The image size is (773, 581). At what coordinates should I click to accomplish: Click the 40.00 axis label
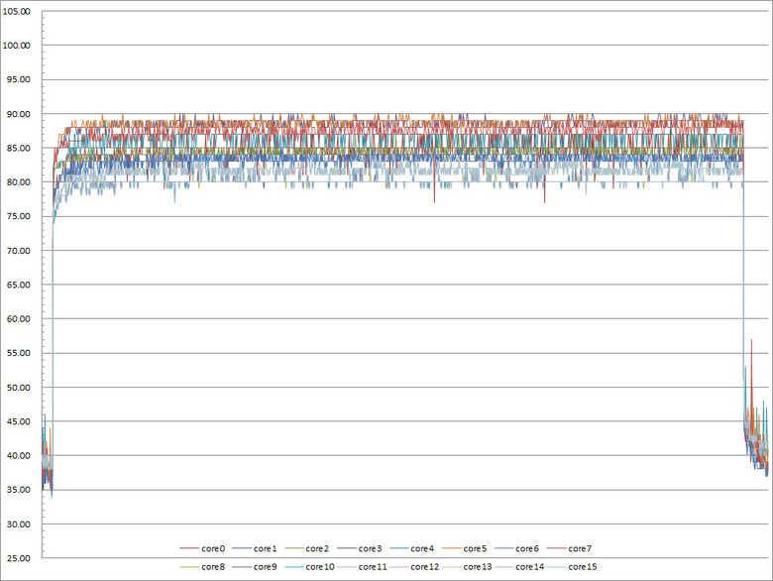(18, 455)
